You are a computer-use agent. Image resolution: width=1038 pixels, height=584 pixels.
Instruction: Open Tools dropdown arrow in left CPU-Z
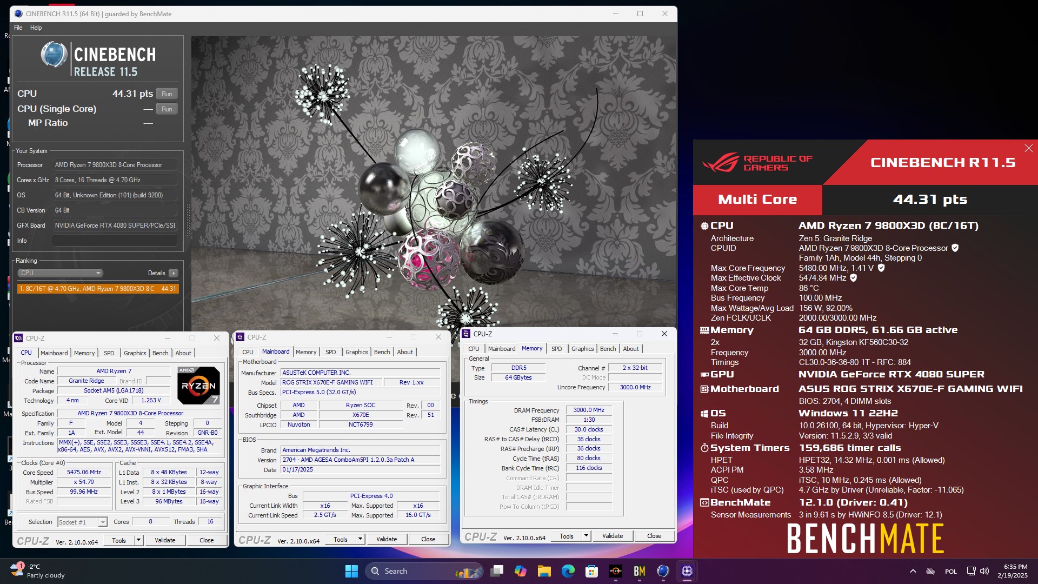[138, 540]
